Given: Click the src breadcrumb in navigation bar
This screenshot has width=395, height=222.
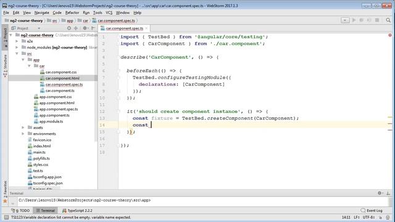Looking at the screenshot, I should coord(52,20).
